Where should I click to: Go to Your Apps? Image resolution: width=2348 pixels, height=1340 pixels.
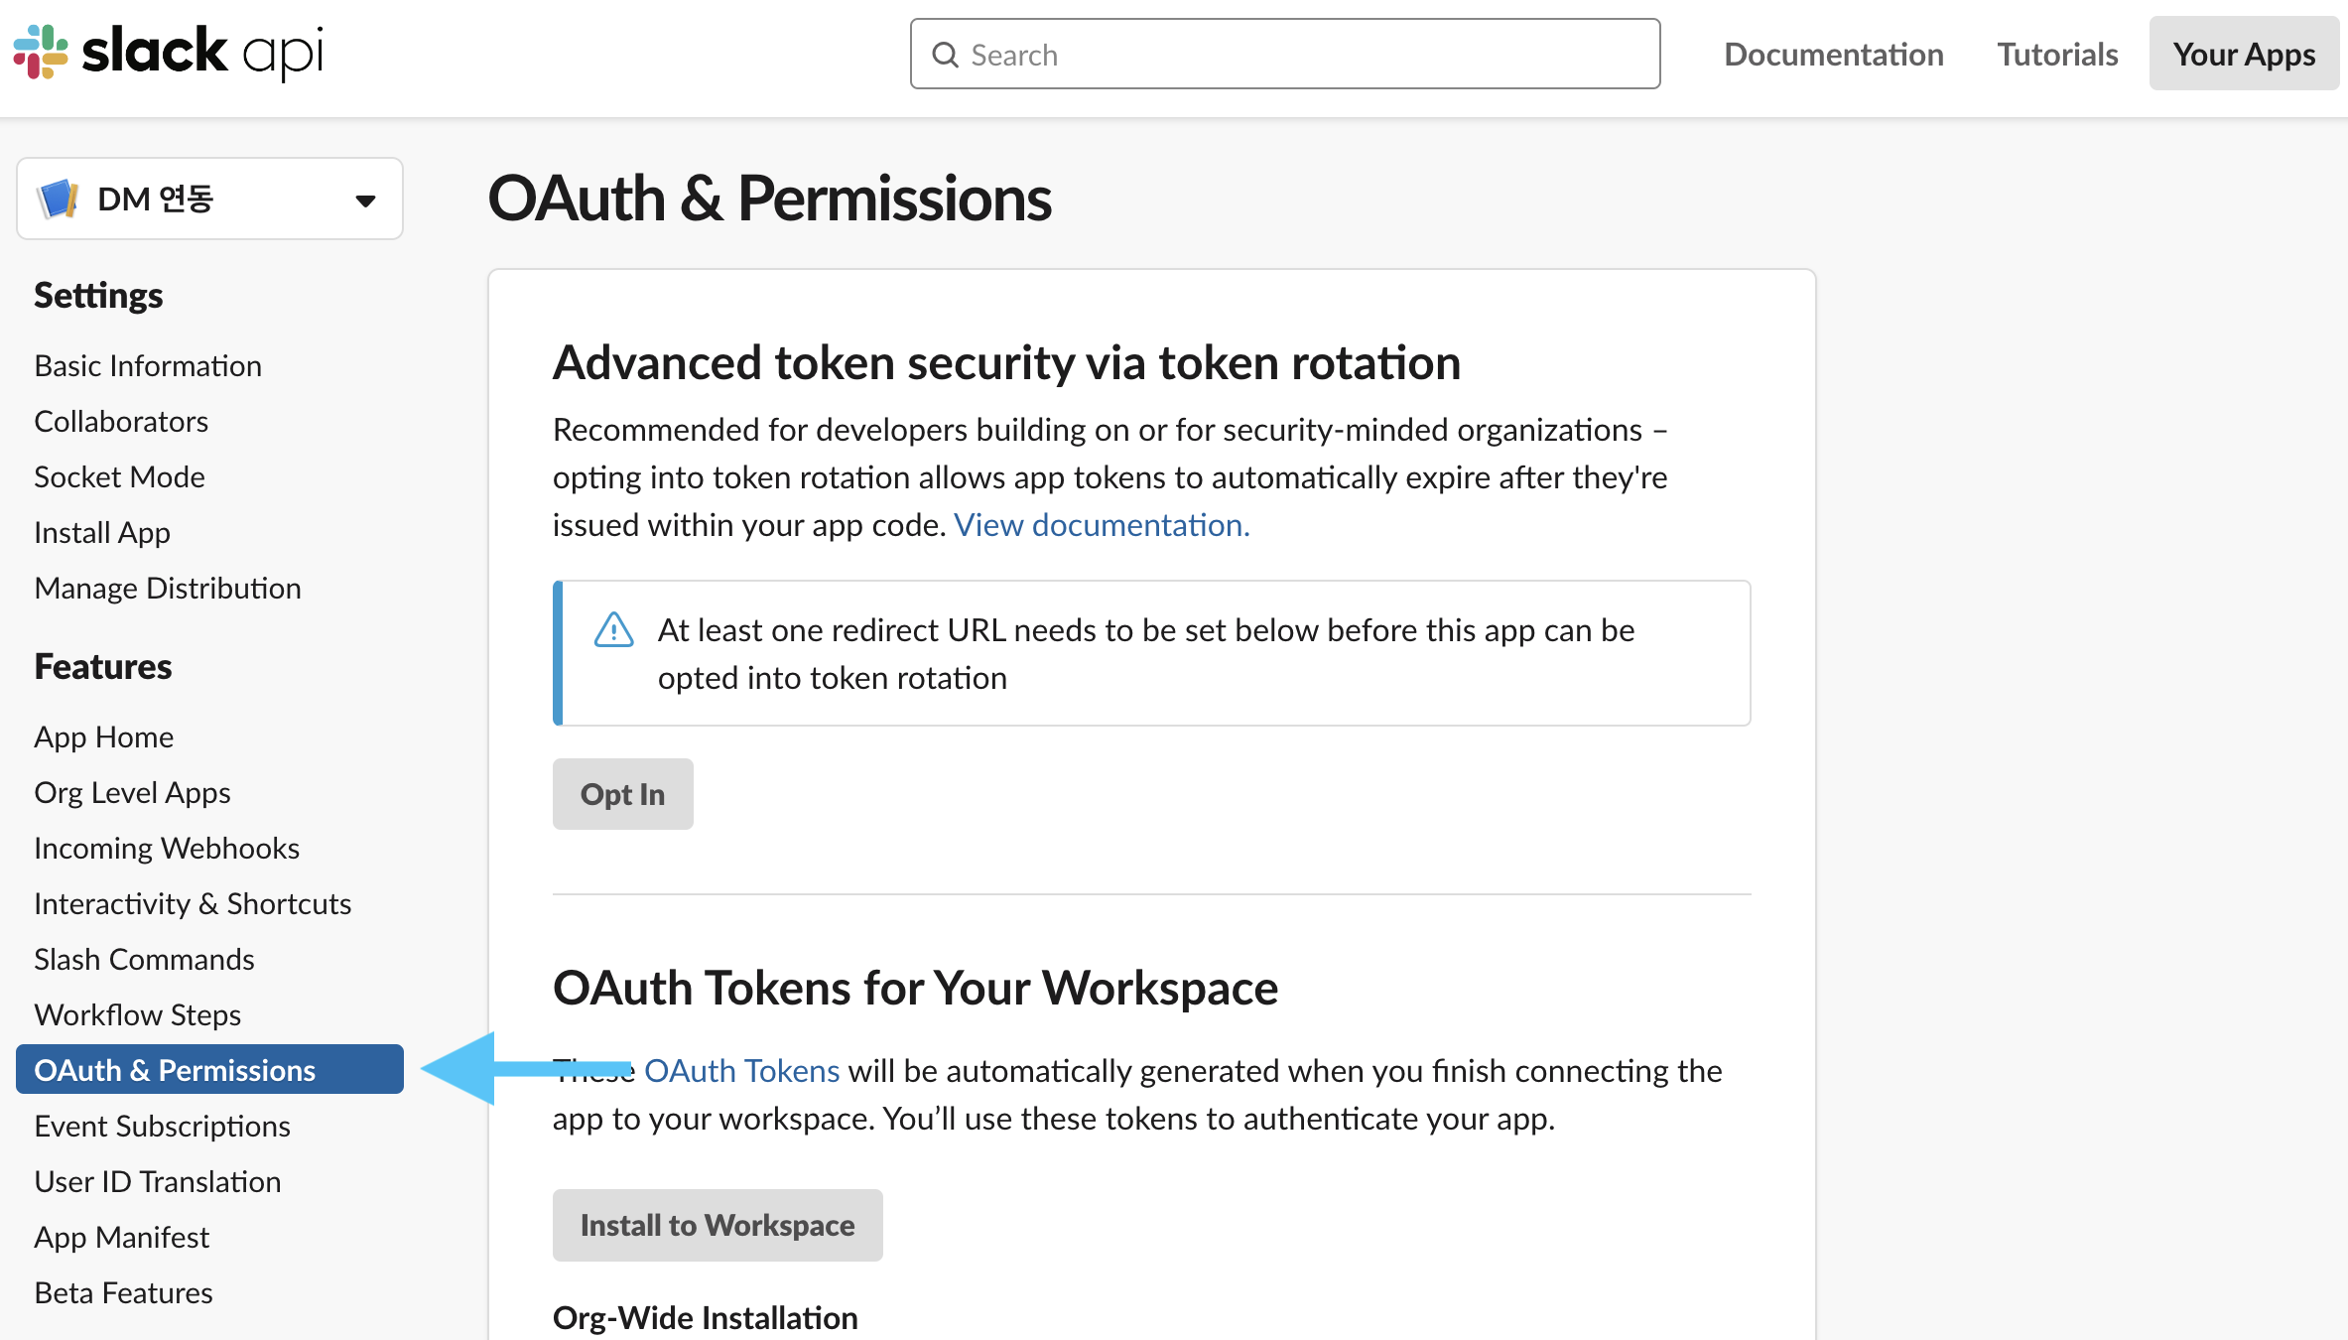tap(2244, 55)
